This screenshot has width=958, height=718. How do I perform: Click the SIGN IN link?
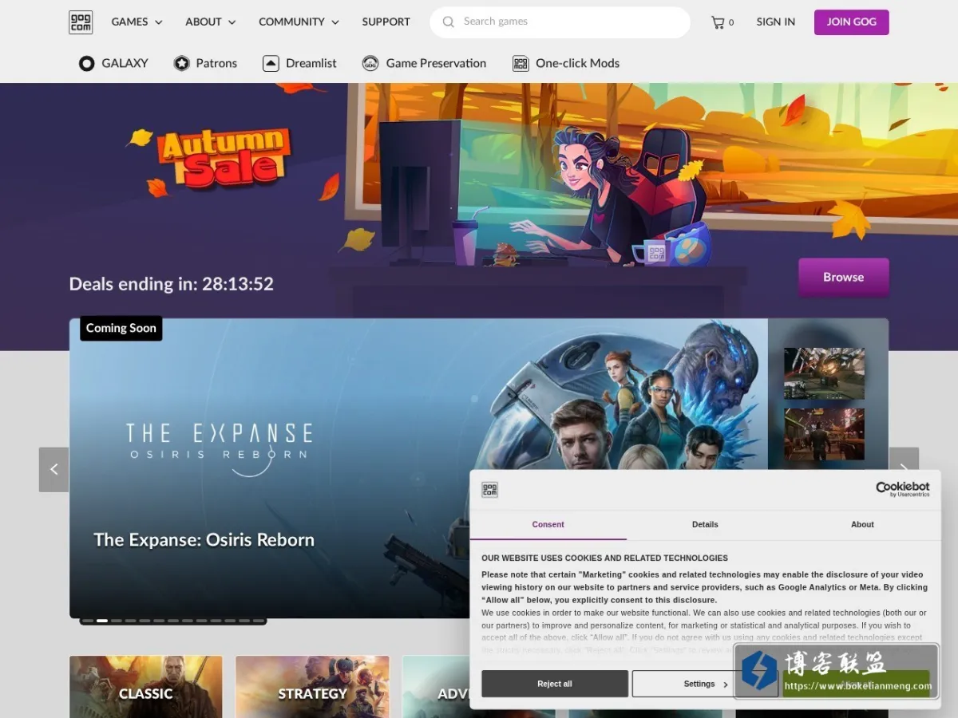776,22
